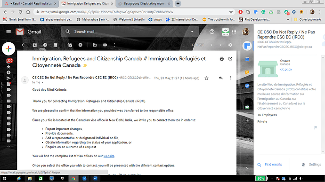The width and height of the screenshot is (325, 182).
Task: Click Find emails in side panel
Action: (273, 165)
